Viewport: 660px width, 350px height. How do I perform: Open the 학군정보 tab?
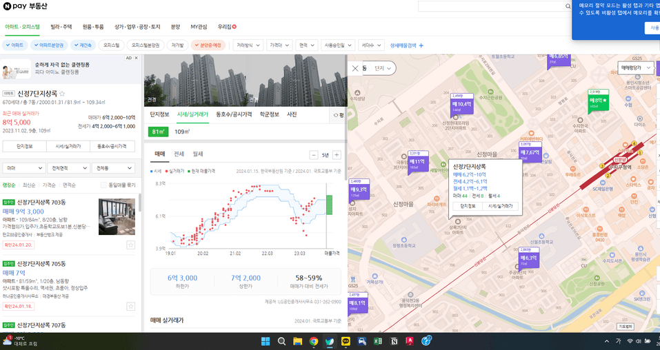point(270,114)
